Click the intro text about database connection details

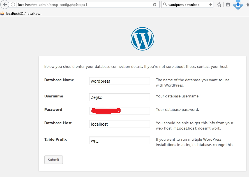[x=136, y=66]
